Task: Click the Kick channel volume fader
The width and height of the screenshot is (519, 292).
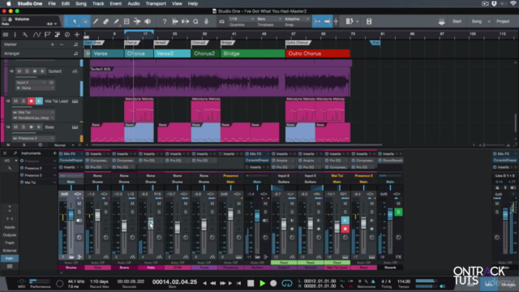Action: point(97,215)
